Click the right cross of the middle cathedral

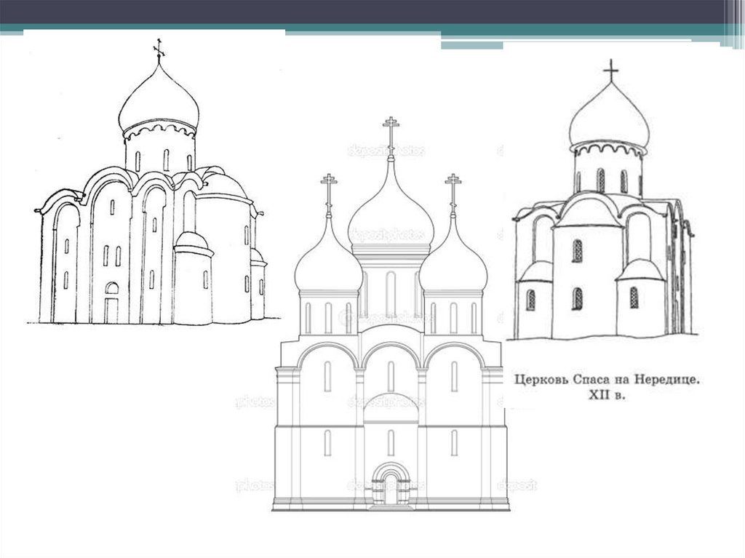pos(453,188)
